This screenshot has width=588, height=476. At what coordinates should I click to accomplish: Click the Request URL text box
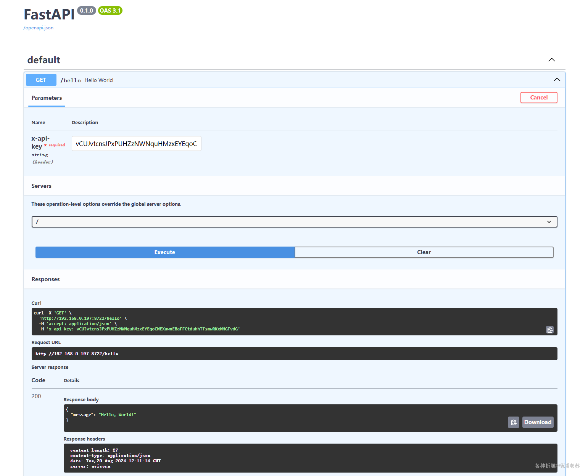(x=294, y=354)
